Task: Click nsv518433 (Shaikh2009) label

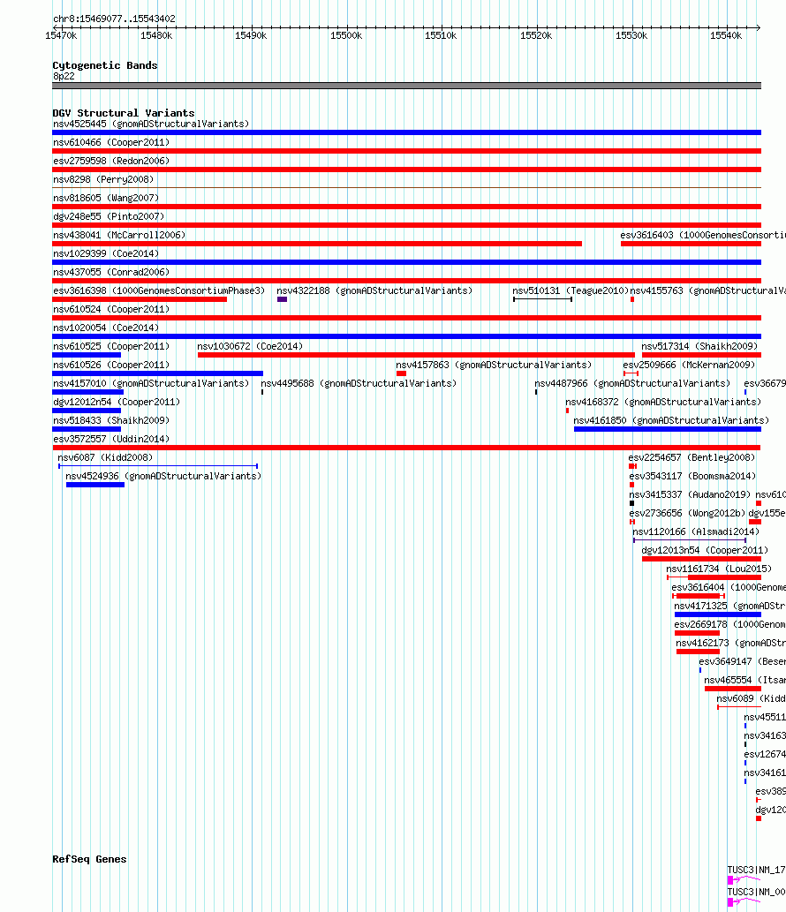Action: click(110, 422)
